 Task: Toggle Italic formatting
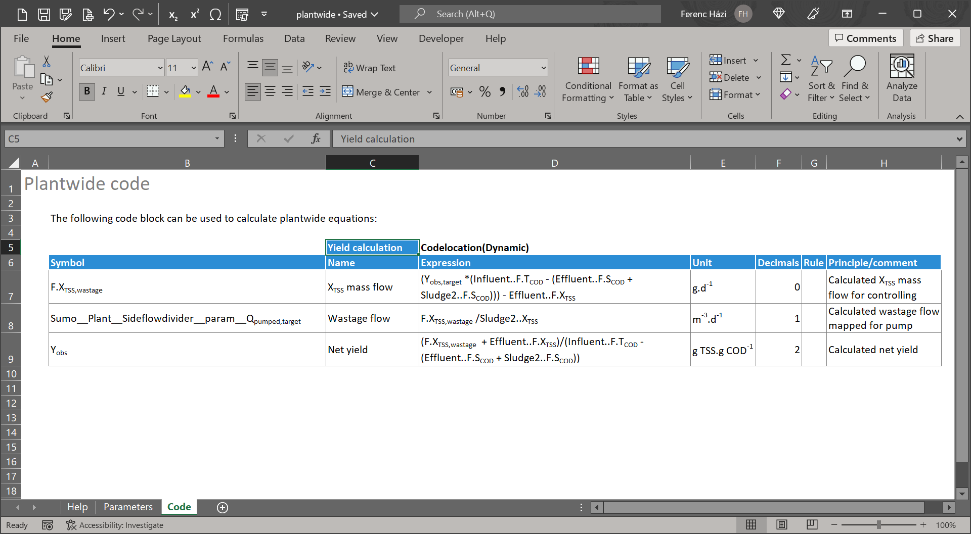tap(104, 91)
